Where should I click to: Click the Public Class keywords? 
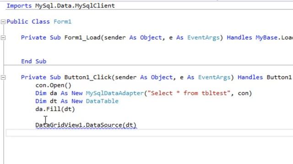coord(28,21)
